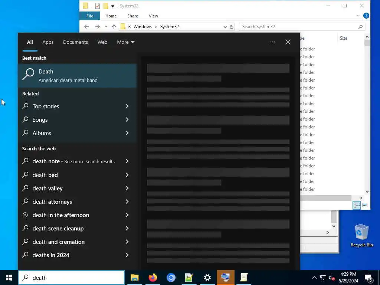Switch Explorer to large icons view
Screen dimensions: 380x285
365,205
